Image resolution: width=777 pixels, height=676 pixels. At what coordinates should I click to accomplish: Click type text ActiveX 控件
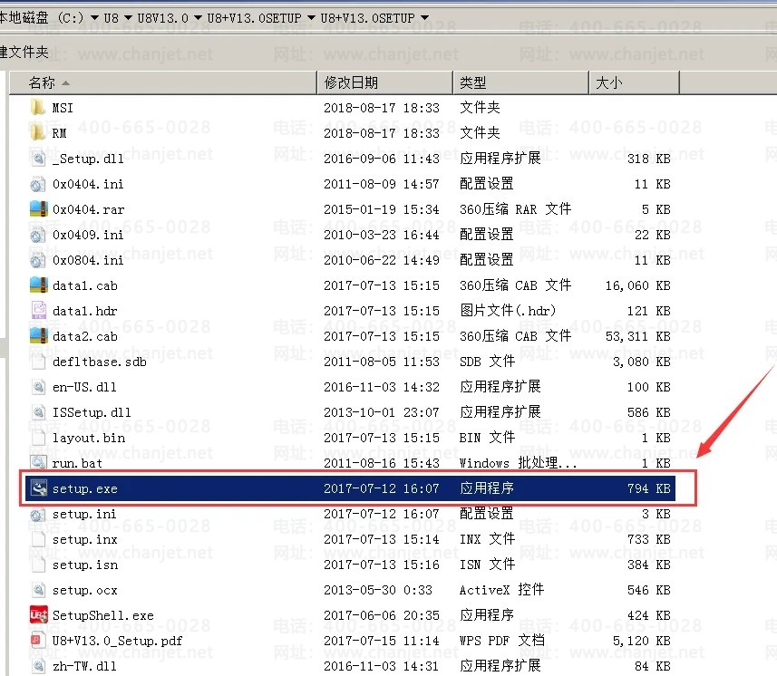pos(501,590)
